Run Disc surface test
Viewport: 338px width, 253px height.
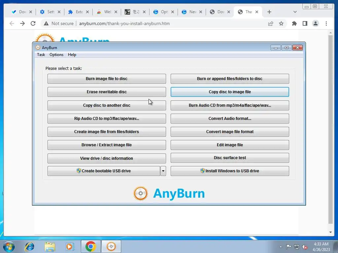pyautogui.click(x=230, y=158)
